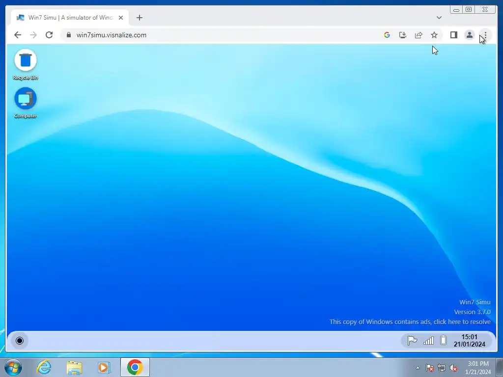The height and width of the screenshot is (377, 503).
Task: Install the app via download icon
Action: (x=403, y=35)
